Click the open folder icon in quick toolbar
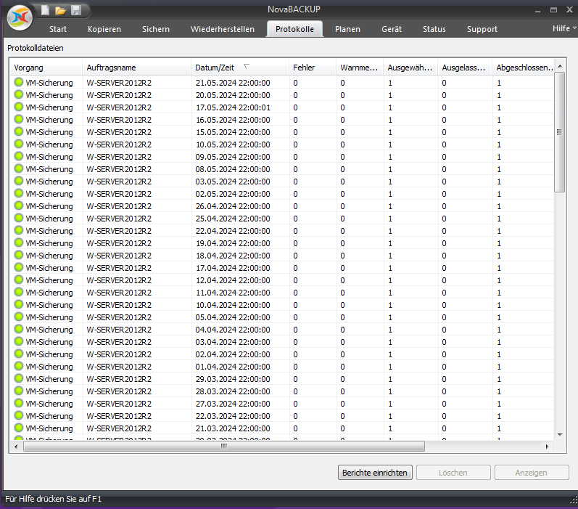 pos(60,10)
